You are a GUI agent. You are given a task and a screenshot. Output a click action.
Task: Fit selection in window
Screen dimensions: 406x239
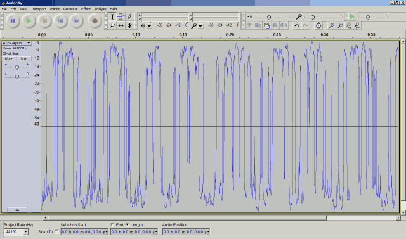(348, 25)
